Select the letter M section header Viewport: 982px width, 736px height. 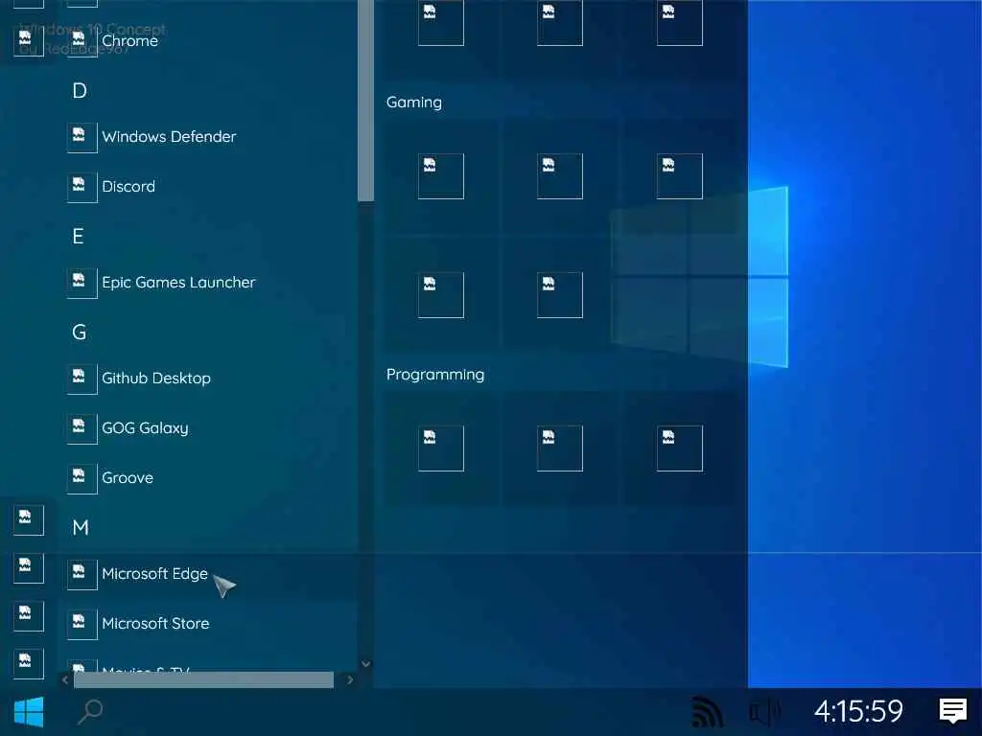coord(81,528)
